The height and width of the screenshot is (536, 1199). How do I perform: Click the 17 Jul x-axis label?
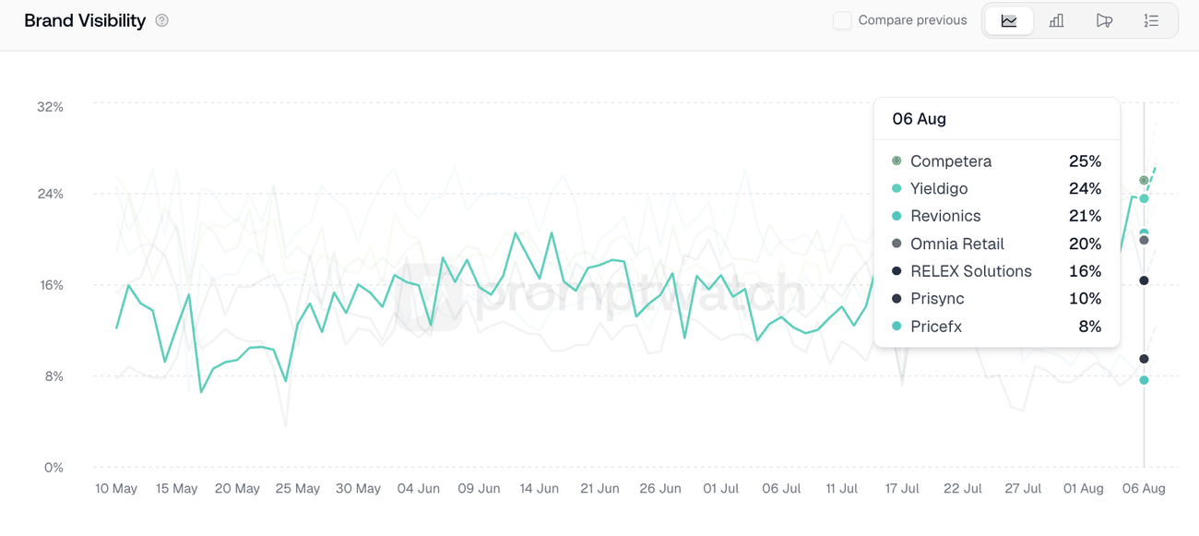click(902, 489)
